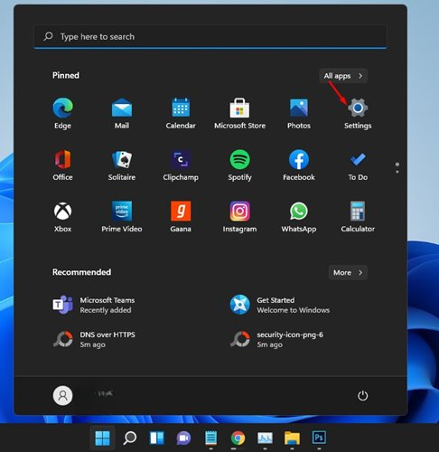Screen dimensions: 439x452
Task: Open the Spotify app
Action: click(239, 165)
